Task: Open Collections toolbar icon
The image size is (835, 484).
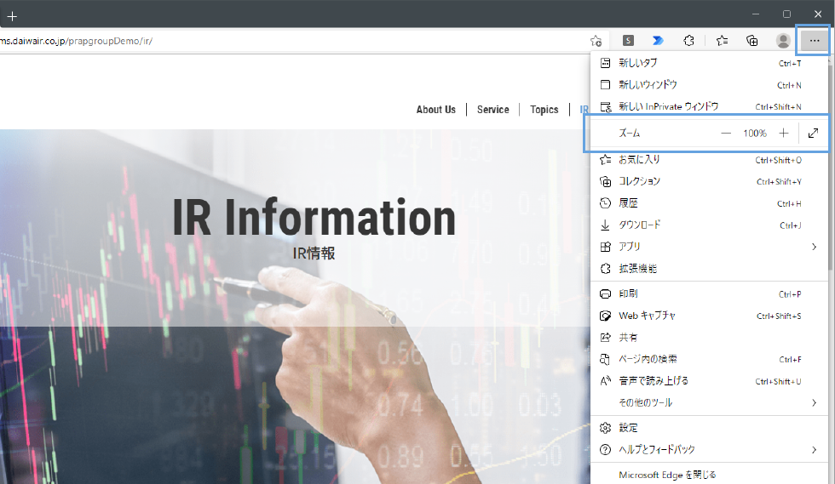Action: coord(751,41)
